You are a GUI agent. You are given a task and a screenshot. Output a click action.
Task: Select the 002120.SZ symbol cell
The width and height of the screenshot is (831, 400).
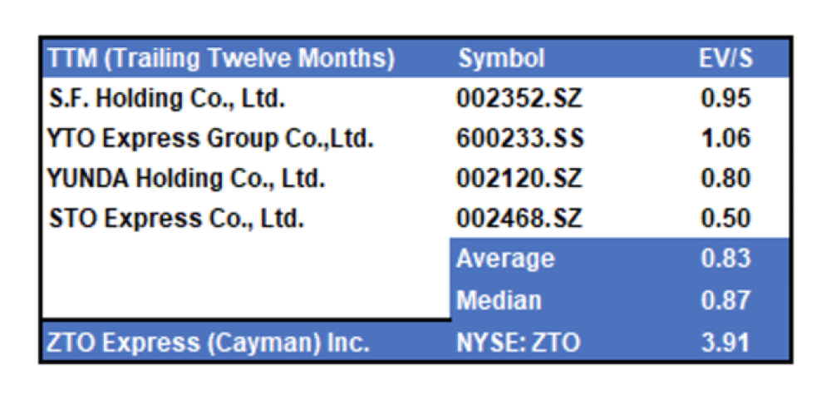point(519,179)
